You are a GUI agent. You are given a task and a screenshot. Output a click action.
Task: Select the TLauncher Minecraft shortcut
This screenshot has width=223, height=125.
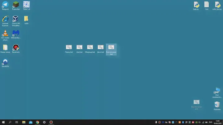16,5
